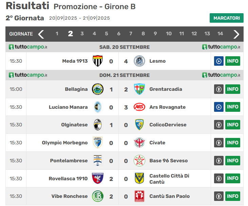Play video for Luciano Manara match
Image resolution: width=248 pixels, height=206 pixels.
(x=219, y=107)
